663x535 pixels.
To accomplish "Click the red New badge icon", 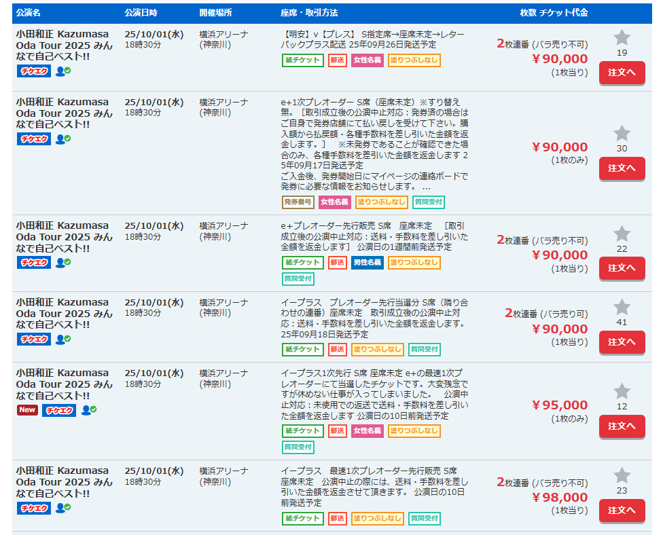I will pyautogui.click(x=27, y=410).
